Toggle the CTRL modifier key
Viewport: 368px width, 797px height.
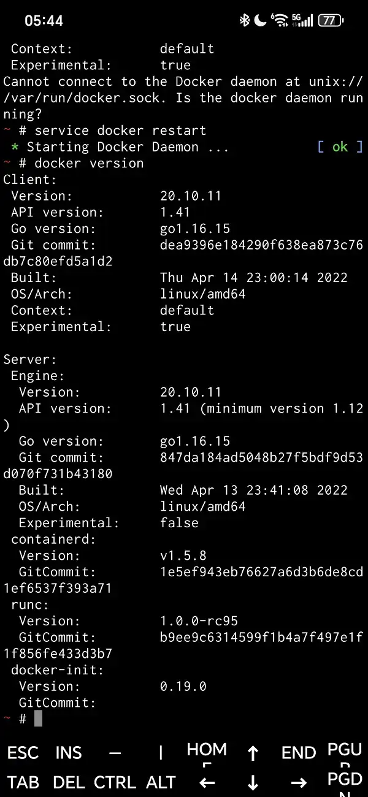(x=115, y=783)
